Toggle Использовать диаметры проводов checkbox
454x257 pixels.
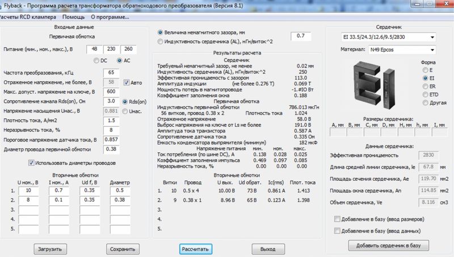31,163
